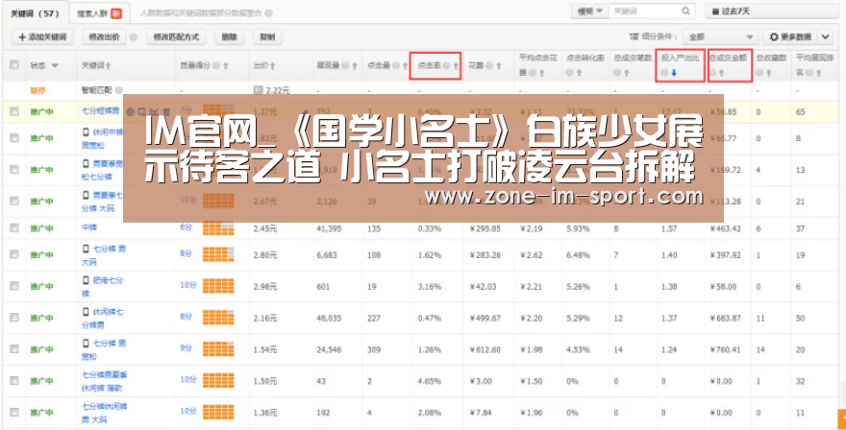Sort by 点击率 column arrow
This screenshot has height=430, width=846.
tap(456, 65)
